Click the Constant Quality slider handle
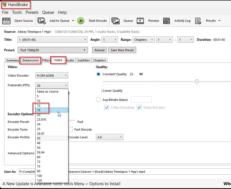 [x=197, y=82]
